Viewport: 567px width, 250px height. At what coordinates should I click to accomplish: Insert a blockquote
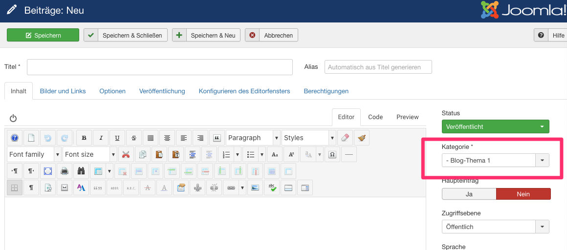coord(217,138)
